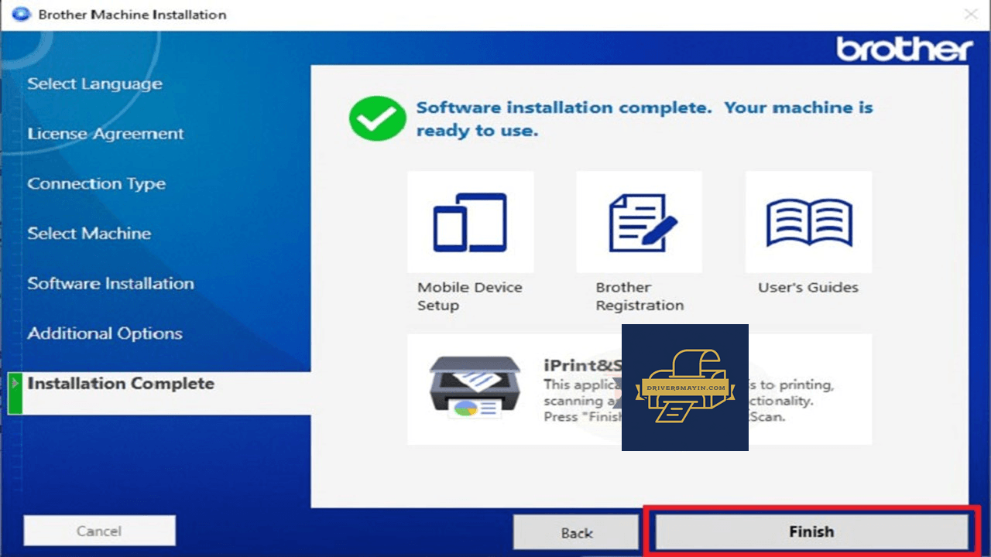Click the Cancel button
Viewport: 991px width, 557px height.
point(99,531)
